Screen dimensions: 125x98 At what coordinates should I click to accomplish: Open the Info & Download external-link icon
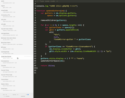click(32, 56)
